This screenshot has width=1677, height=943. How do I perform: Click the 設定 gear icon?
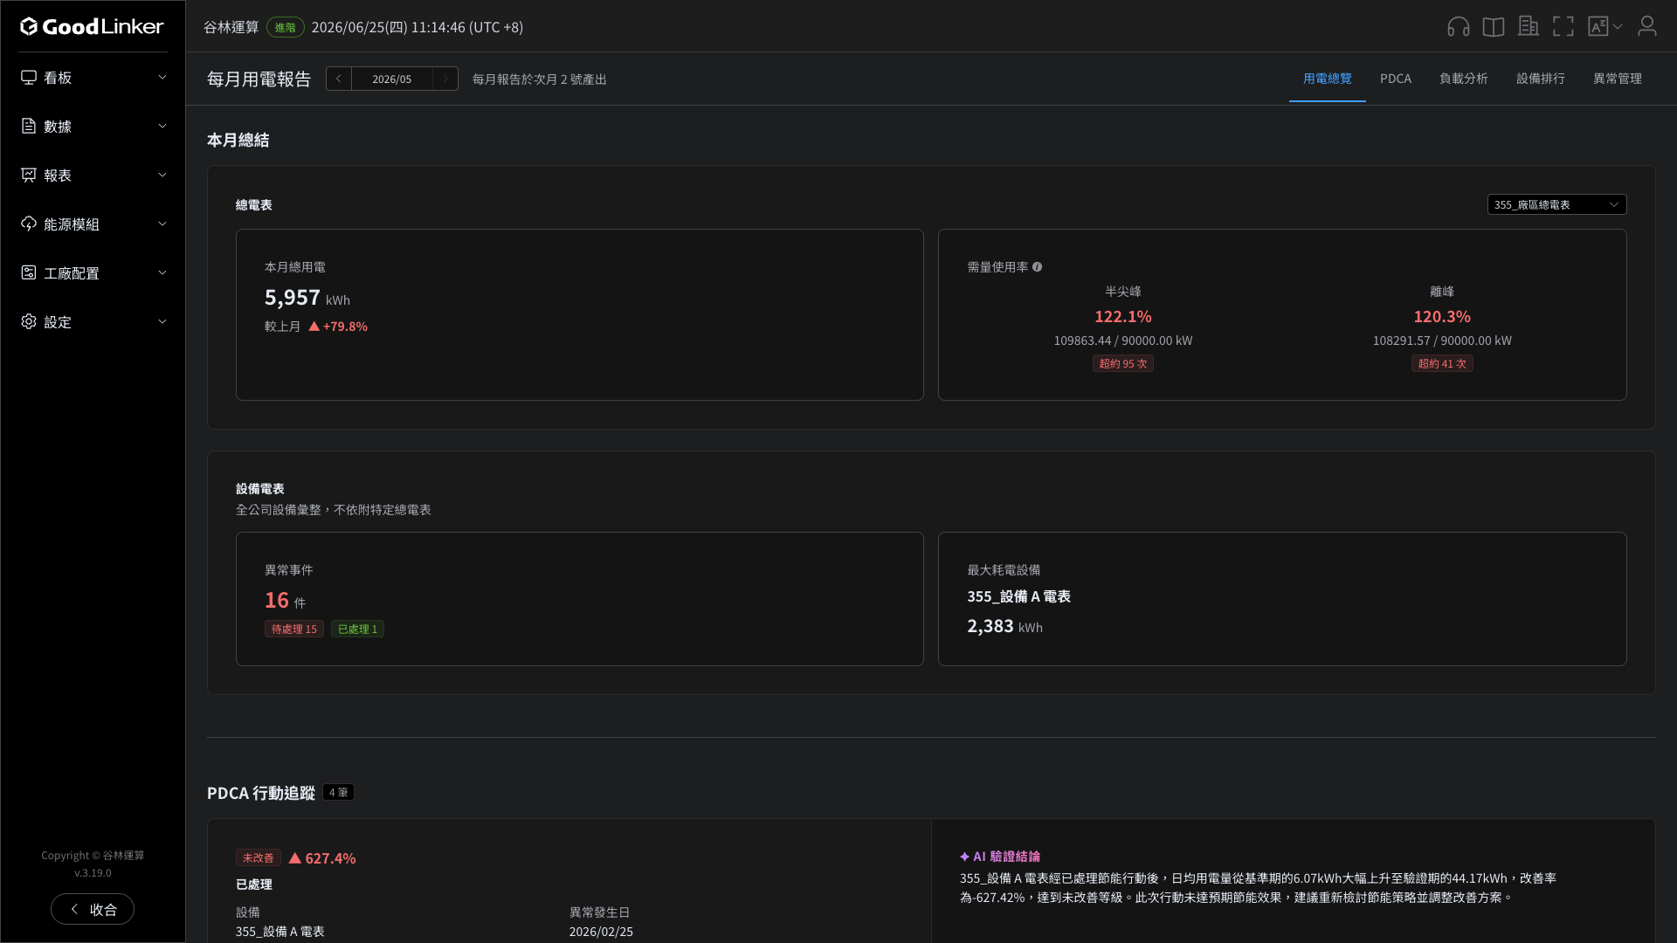[29, 322]
